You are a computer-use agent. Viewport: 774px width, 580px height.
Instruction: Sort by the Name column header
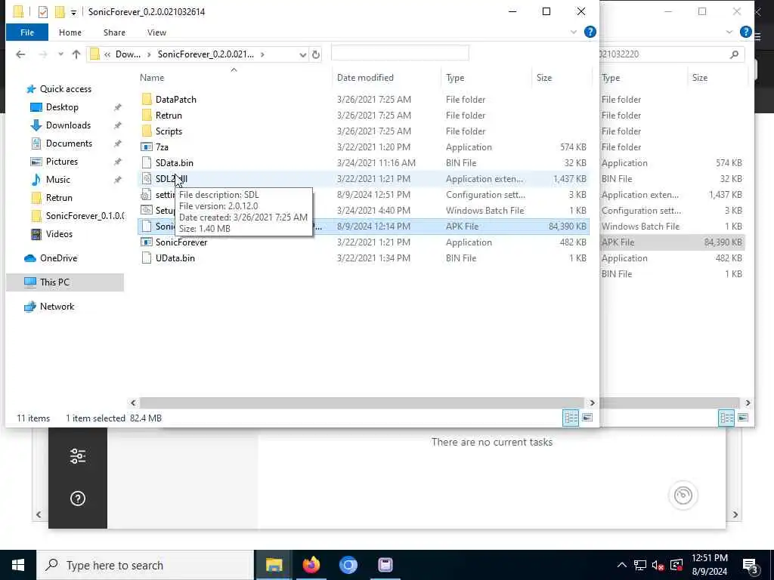click(x=151, y=78)
